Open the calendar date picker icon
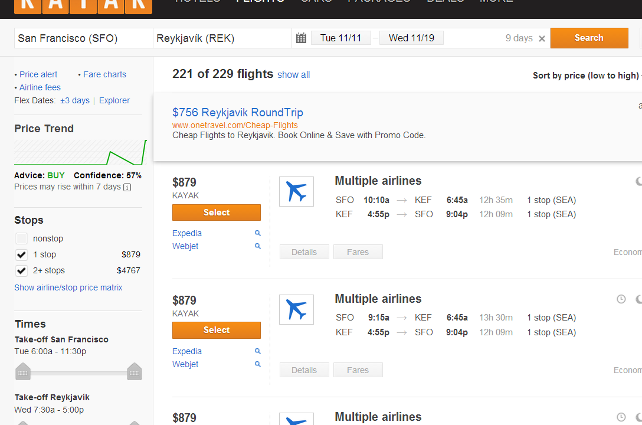This screenshot has height=425, width=642. [x=301, y=38]
